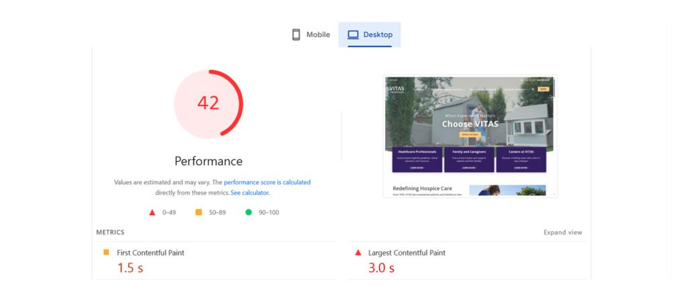This screenshot has height=301, width=688.
Task: Click the VITAS website screenshot thumbnail
Action: pos(470,136)
